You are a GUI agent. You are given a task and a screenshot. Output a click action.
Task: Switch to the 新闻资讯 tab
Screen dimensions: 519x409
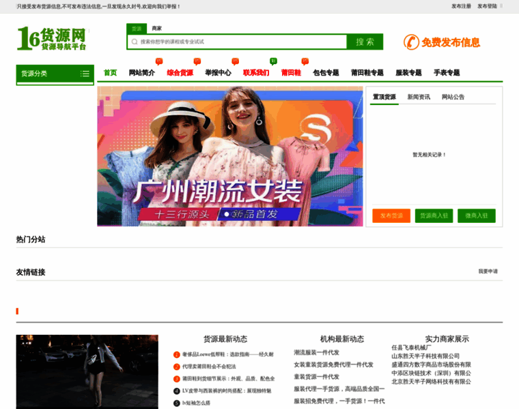(419, 97)
